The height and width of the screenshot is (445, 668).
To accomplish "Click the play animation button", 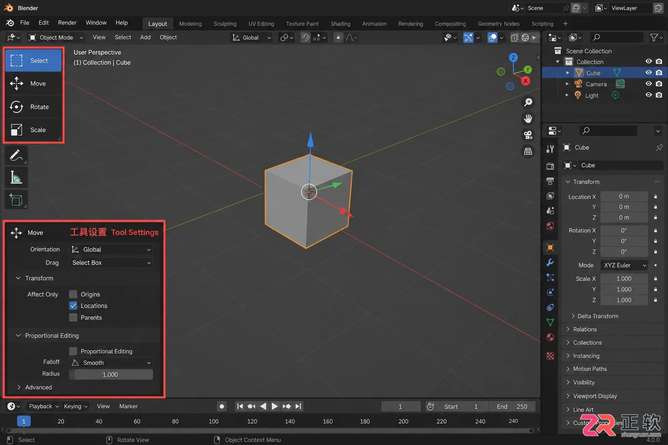I will [x=275, y=407].
